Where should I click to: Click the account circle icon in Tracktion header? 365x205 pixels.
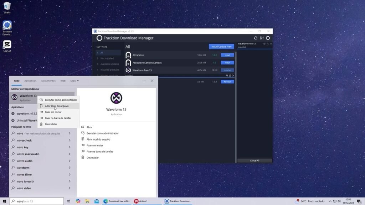click(x=268, y=38)
